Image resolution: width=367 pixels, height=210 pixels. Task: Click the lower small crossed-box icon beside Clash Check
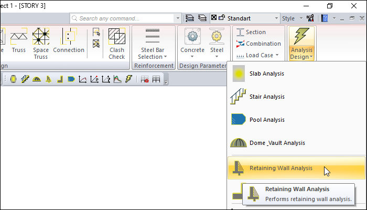click(96, 44)
